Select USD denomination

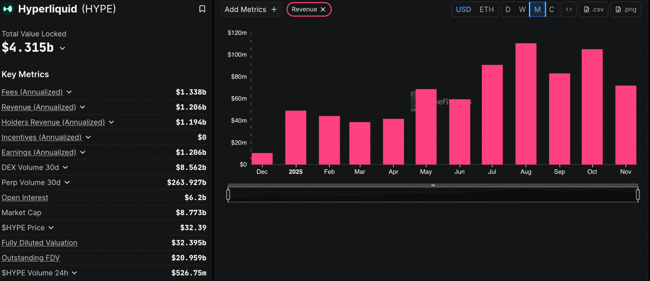coord(463,10)
